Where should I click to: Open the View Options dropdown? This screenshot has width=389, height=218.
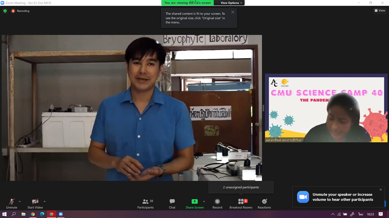pyautogui.click(x=231, y=3)
